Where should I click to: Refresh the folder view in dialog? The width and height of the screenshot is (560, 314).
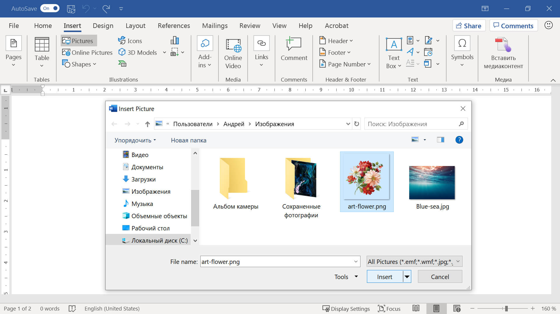tap(356, 124)
